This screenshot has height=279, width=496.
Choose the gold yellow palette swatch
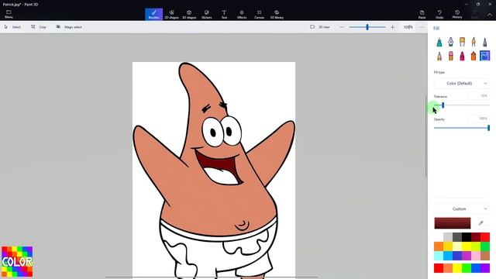tap(448, 246)
